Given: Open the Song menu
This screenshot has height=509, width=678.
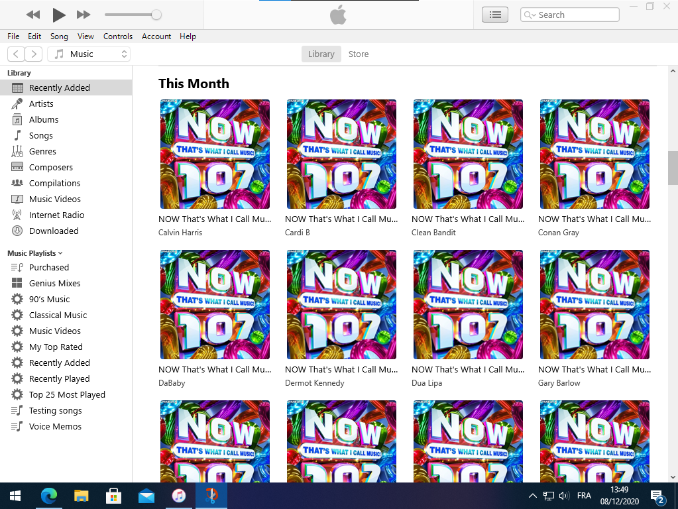Looking at the screenshot, I should click(59, 36).
